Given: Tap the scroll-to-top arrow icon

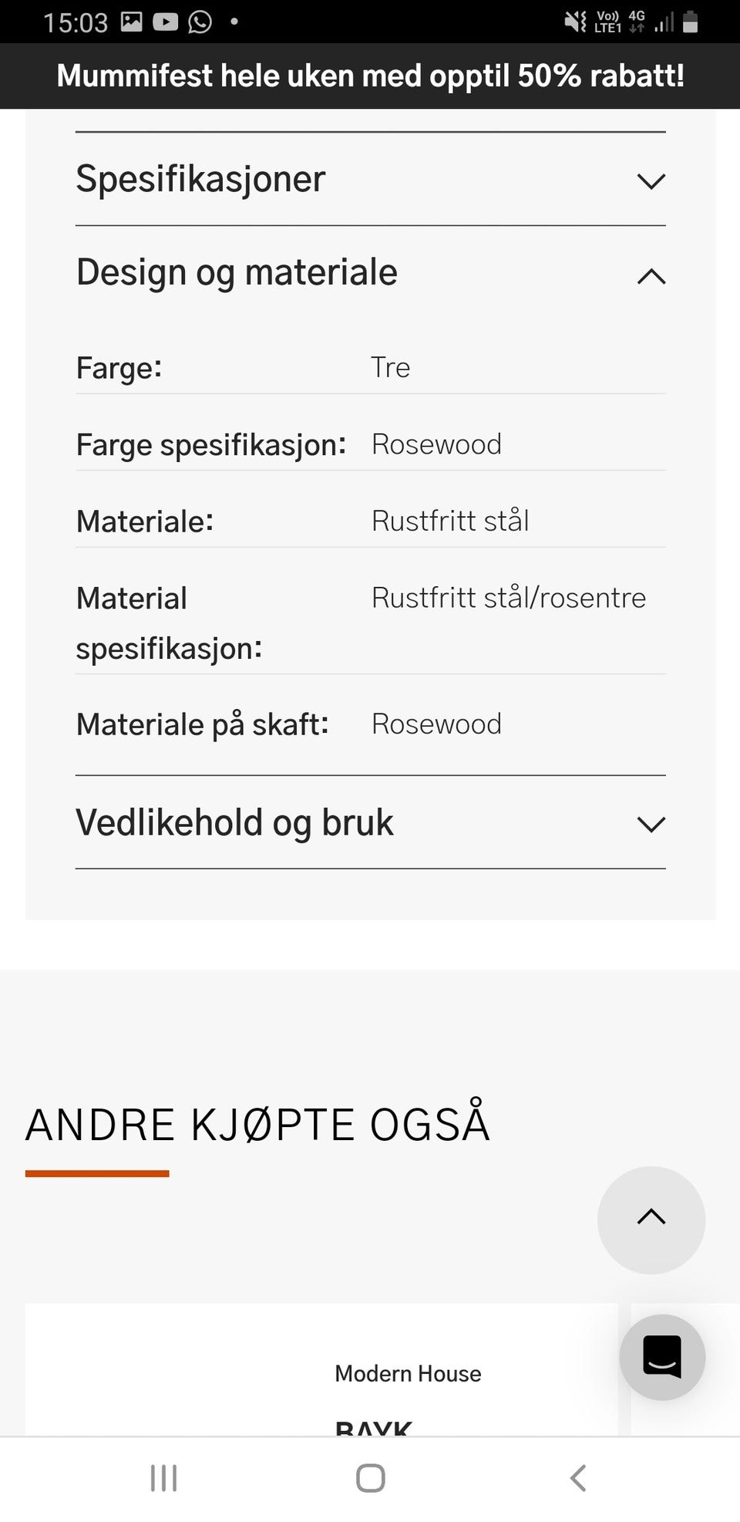Looking at the screenshot, I should 651,1219.
